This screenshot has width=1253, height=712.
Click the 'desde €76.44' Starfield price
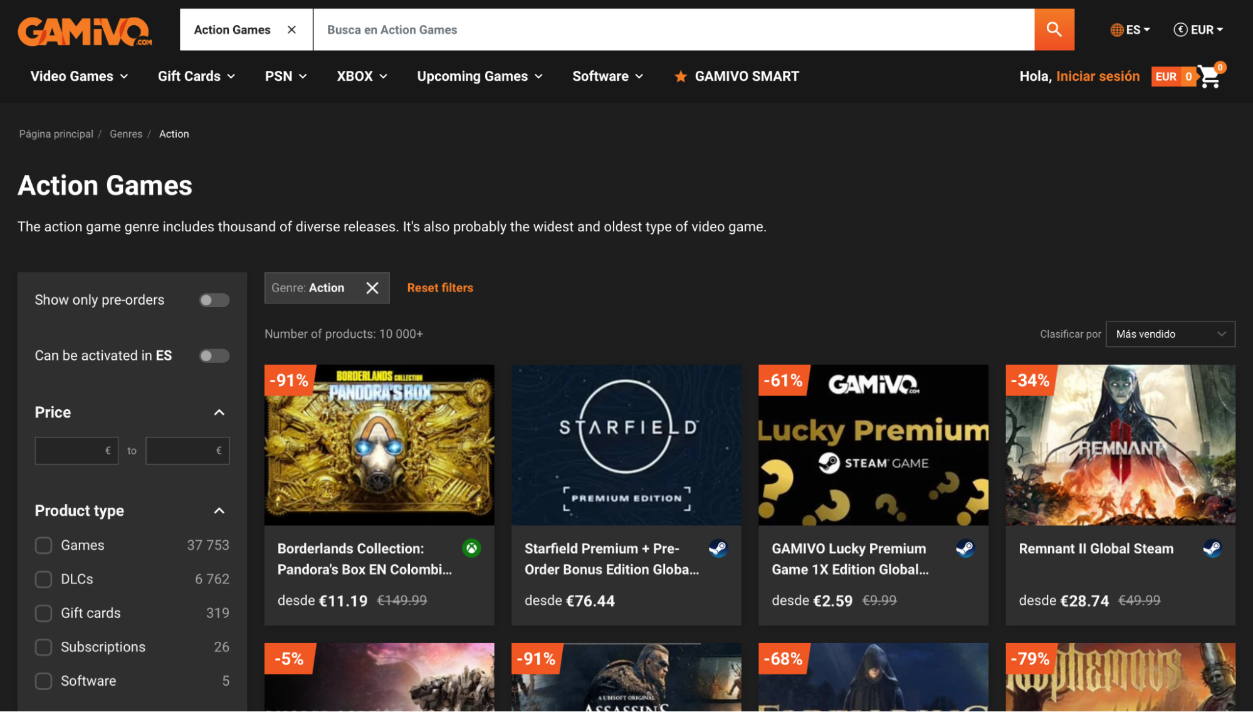point(569,600)
